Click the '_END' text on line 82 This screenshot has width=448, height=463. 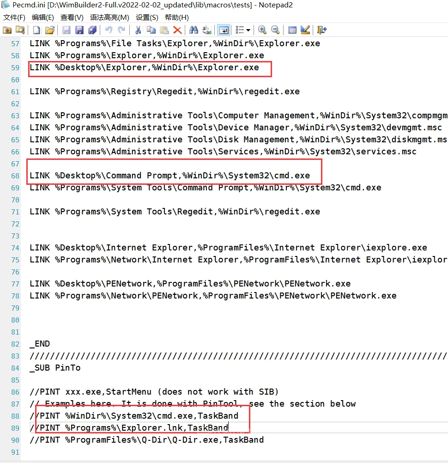point(40,344)
